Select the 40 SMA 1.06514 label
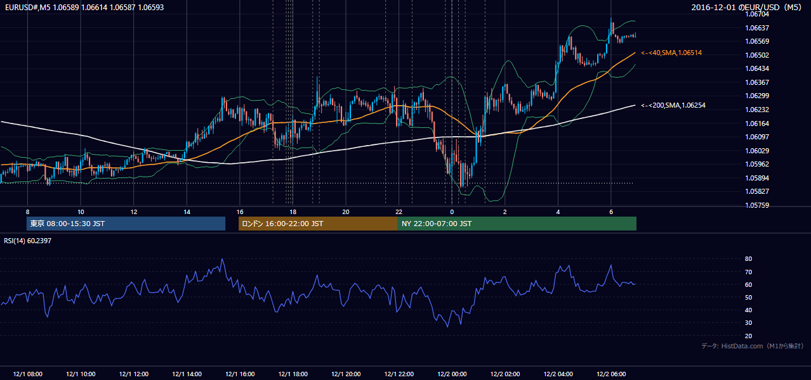Screen dimensions: 811x380 coord(671,53)
